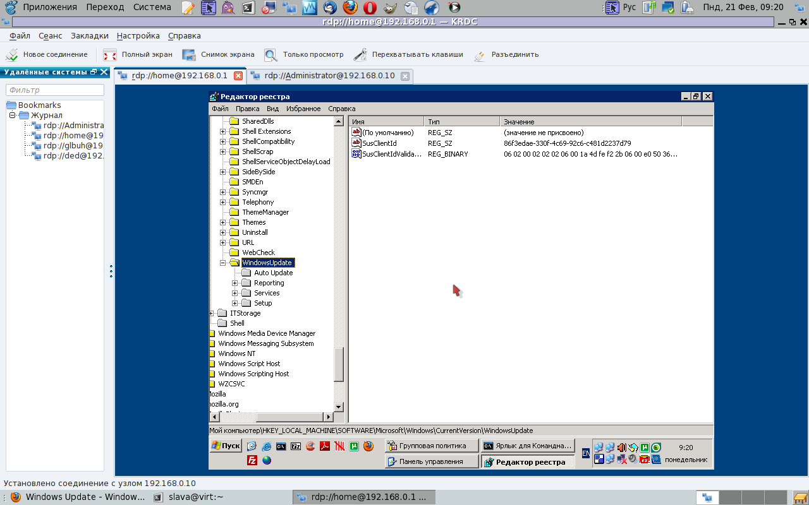Switch to Ярлык для Командна... taskbar window

tap(528, 446)
